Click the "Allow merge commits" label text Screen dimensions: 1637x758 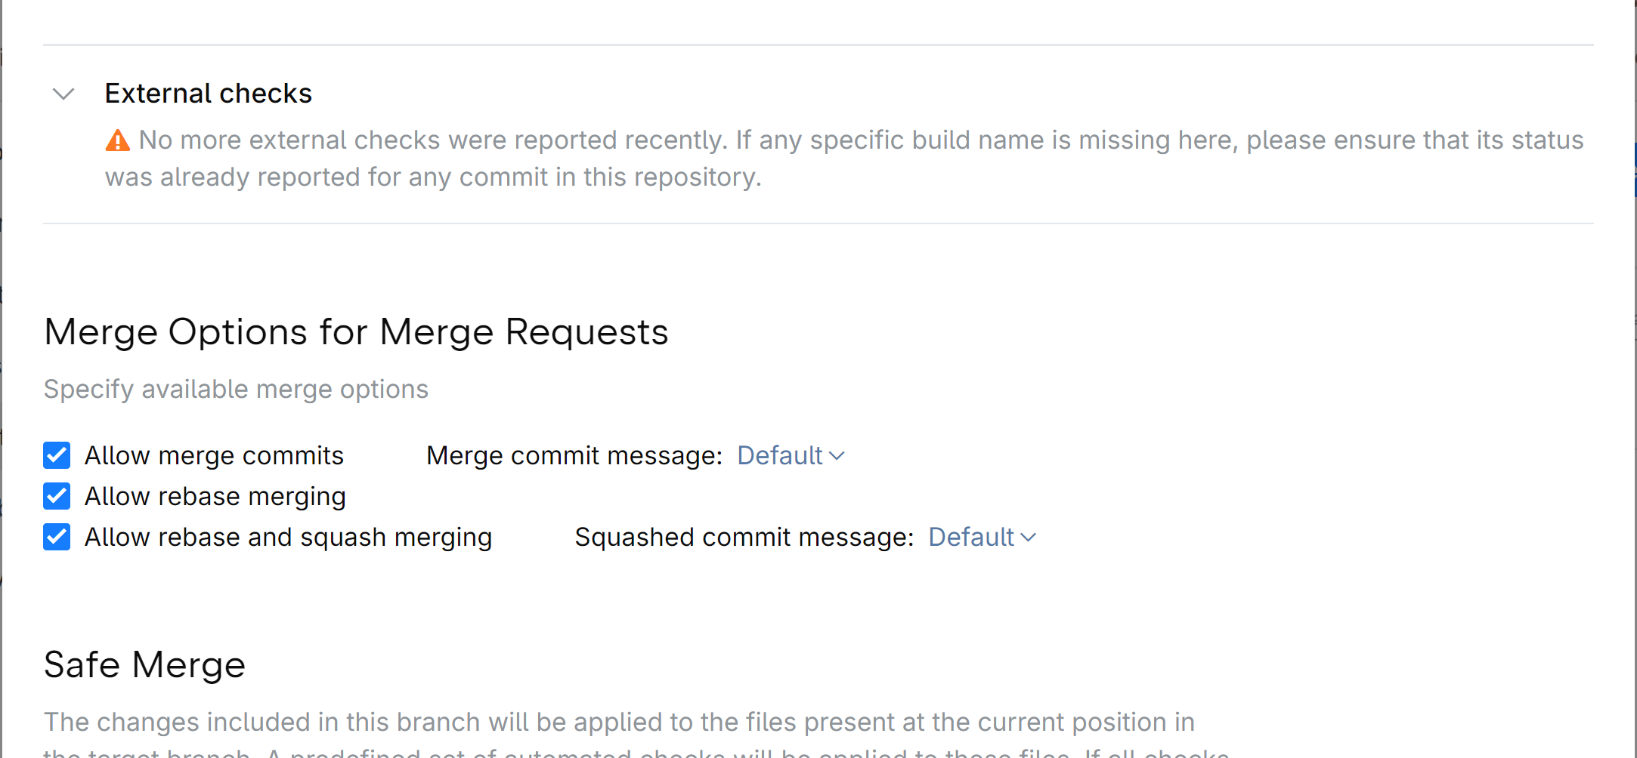tap(214, 455)
